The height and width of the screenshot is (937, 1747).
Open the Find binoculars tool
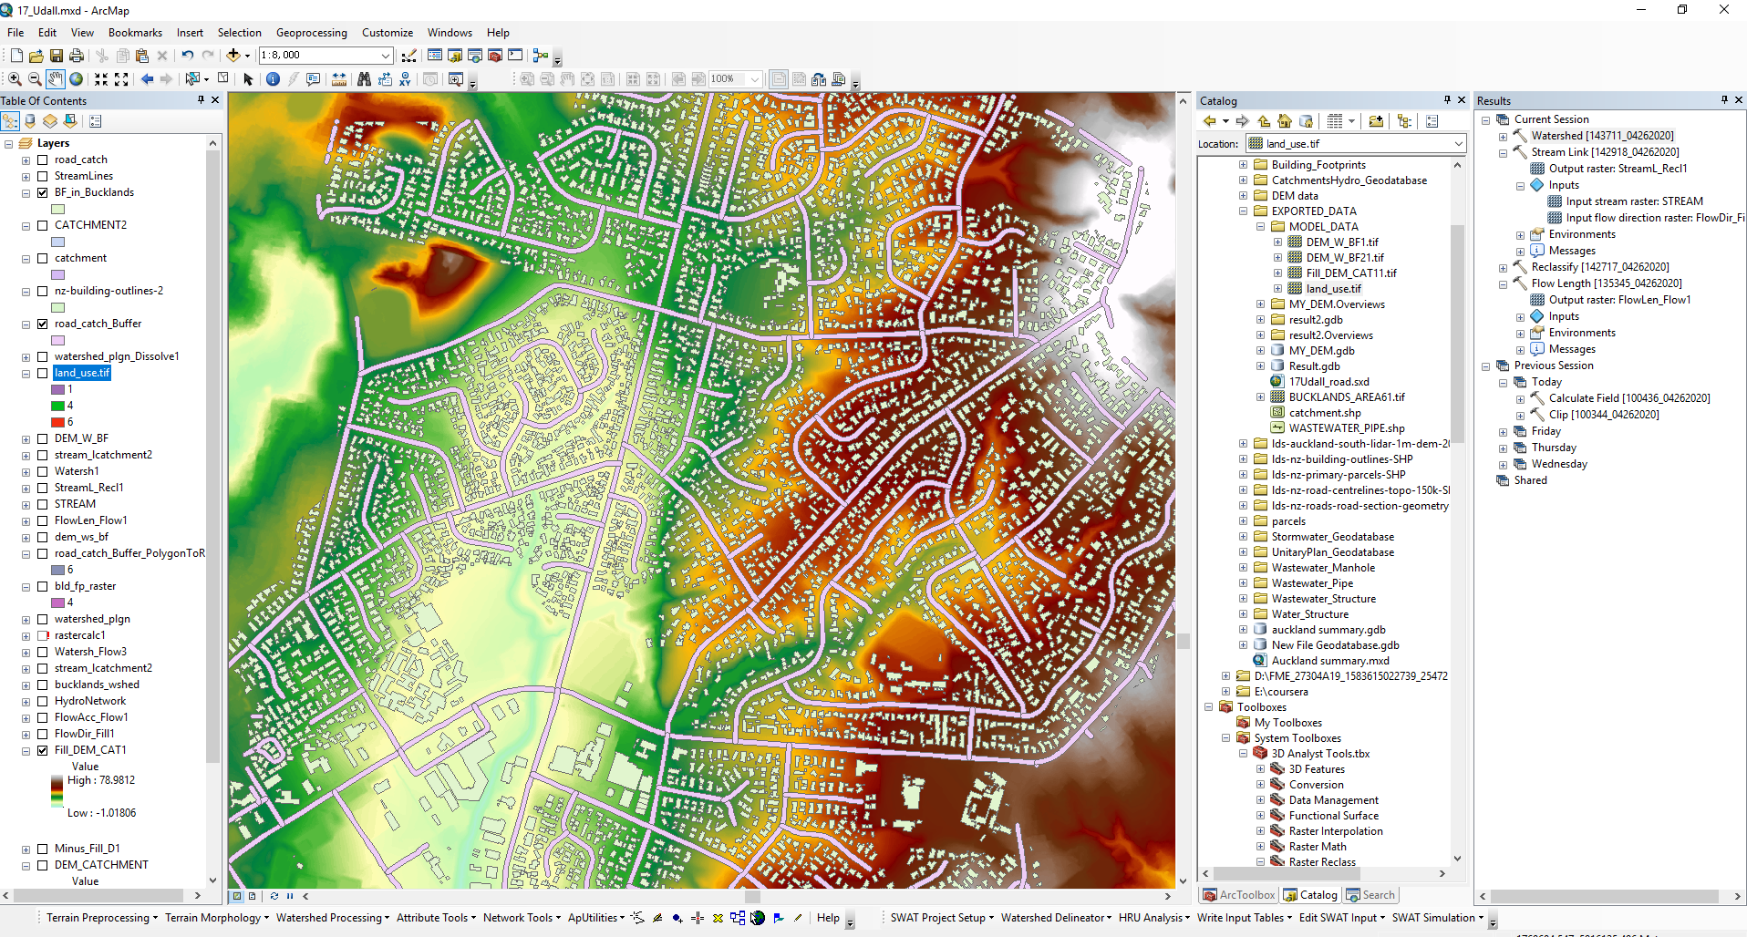click(x=364, y=79)
